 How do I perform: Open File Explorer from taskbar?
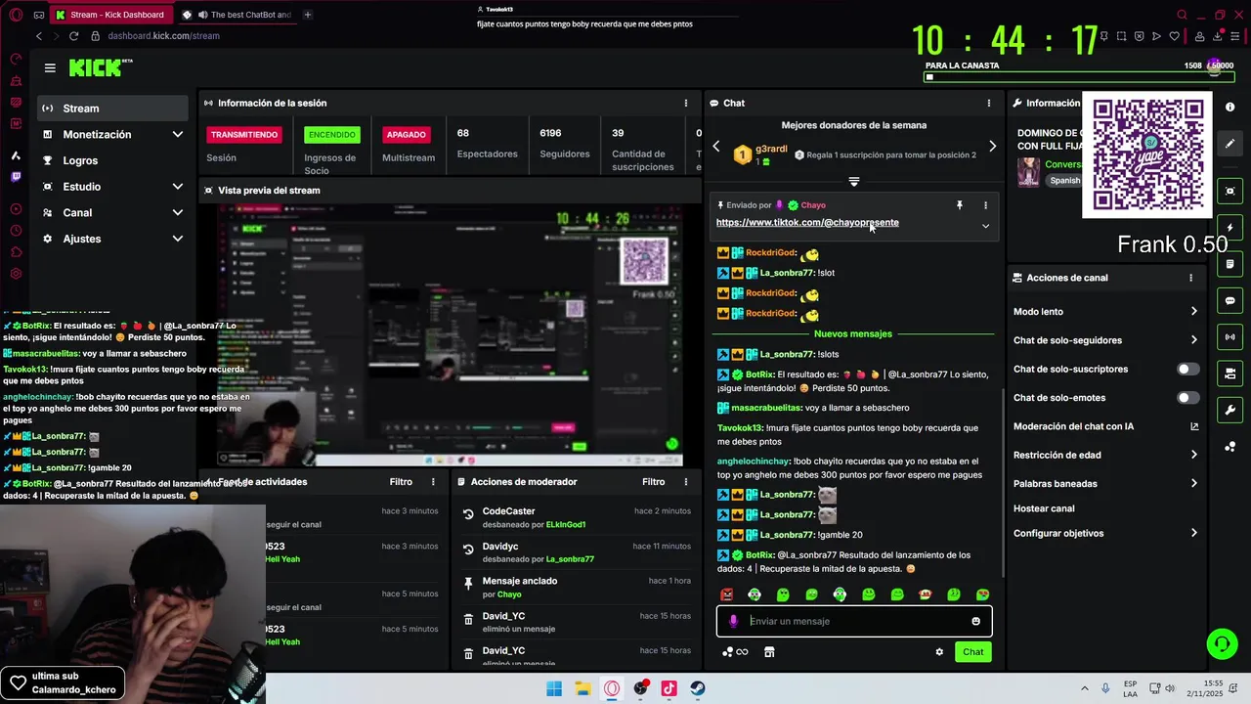582,688
